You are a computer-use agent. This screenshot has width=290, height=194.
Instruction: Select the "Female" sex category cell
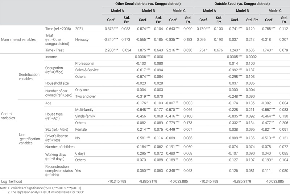[x=81, y=129]
